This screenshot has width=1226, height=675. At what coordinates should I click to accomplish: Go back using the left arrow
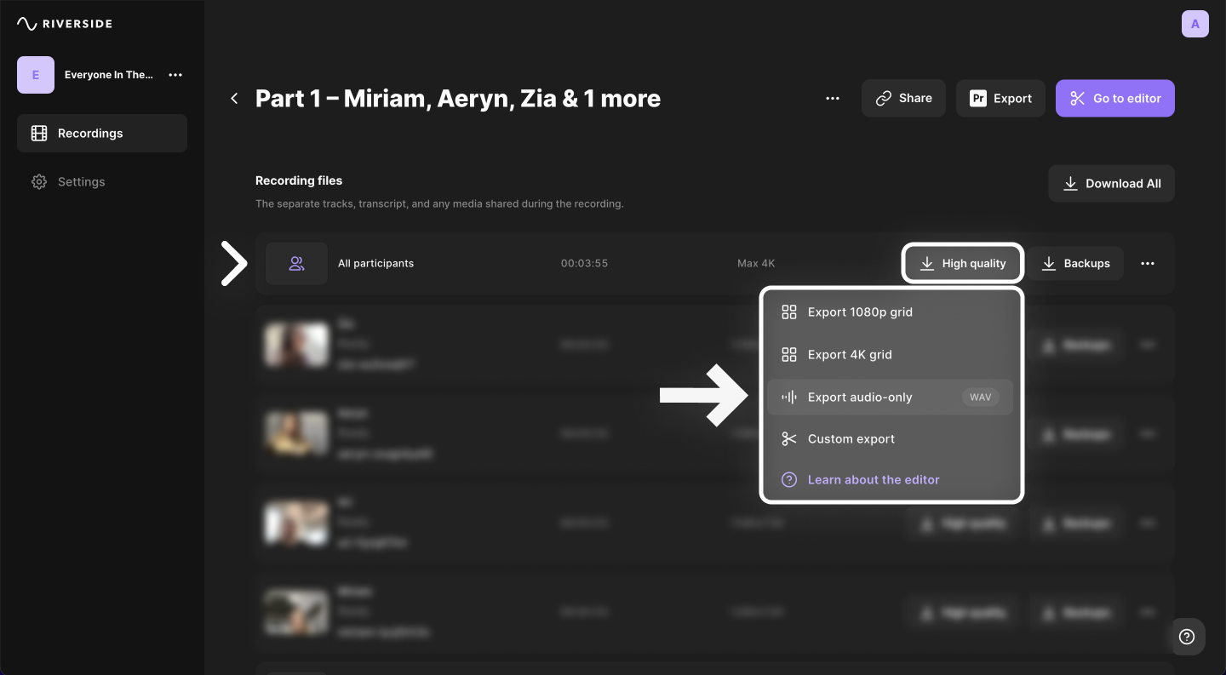[x=234, y=99]
